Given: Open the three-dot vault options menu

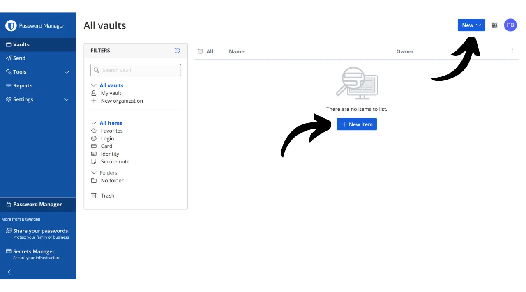Looking at the screenshot, I should click(x=512, y=51).
